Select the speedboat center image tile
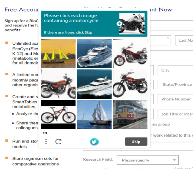 pyautogui.click(x=94, y=84)
